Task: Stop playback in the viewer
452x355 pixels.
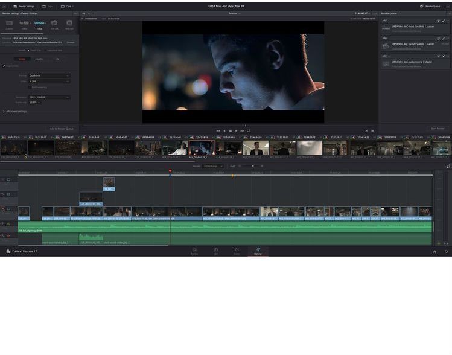Action: [231, 131]
